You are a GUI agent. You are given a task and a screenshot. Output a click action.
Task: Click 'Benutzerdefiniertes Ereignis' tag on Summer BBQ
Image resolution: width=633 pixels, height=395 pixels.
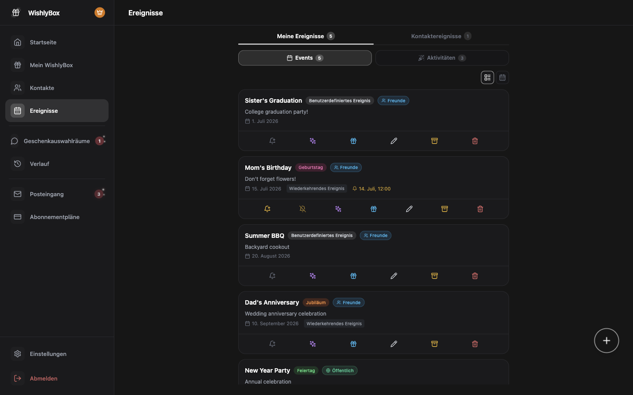click(x=322, y=236)
